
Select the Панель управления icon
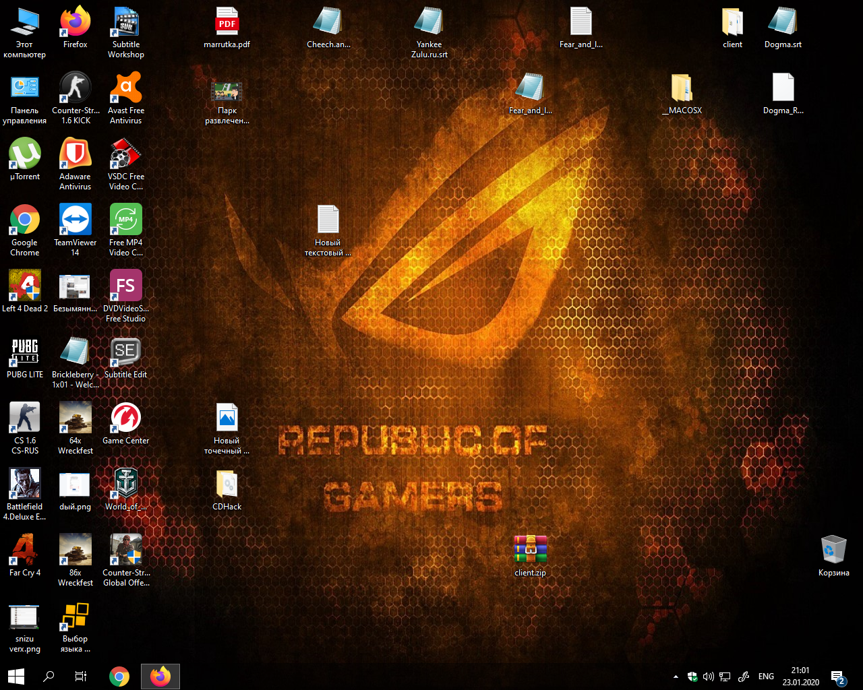(x=25, y=98)
